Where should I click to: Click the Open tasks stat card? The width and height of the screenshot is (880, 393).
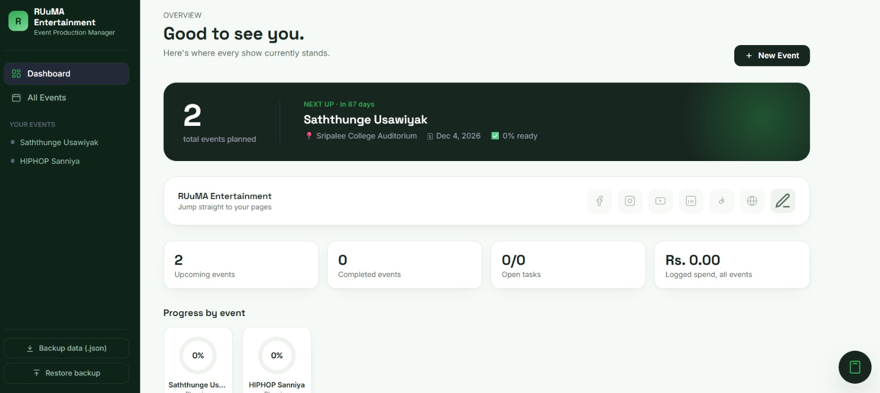568,265
